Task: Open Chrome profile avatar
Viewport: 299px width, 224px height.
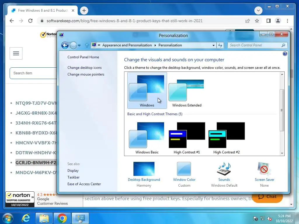Action: pos(278,21)
